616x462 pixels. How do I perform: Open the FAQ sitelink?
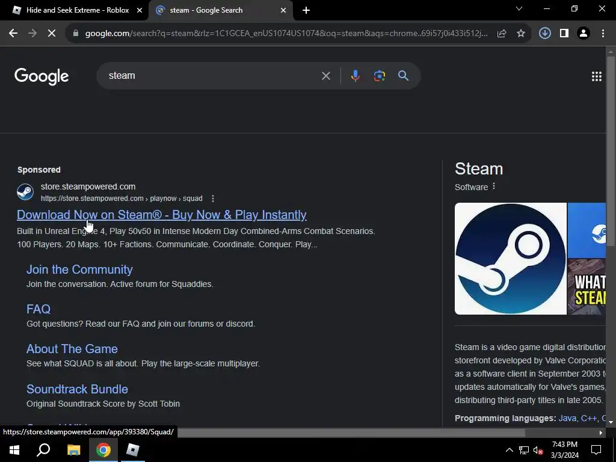tap(38, 309)
